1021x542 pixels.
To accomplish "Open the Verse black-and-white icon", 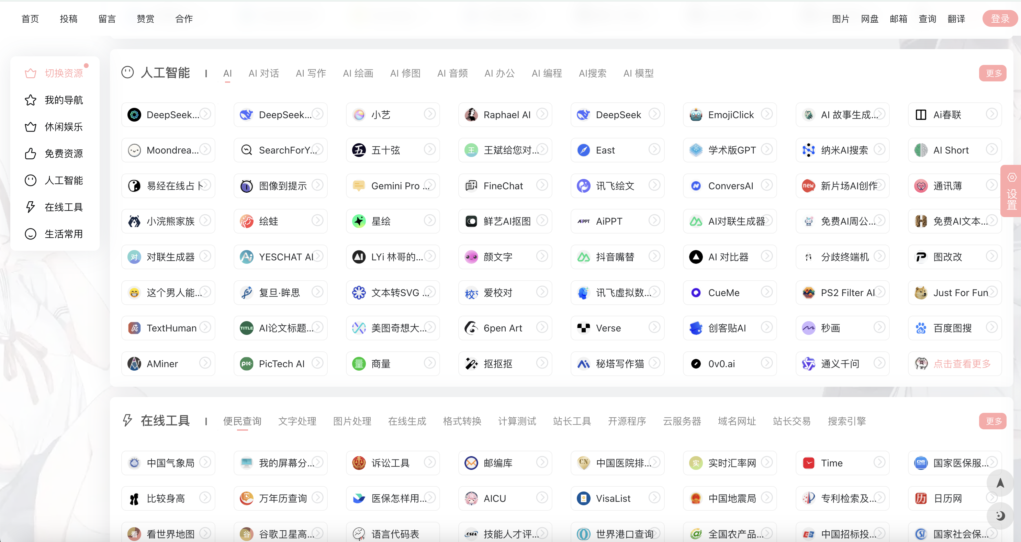I will 583,328.
